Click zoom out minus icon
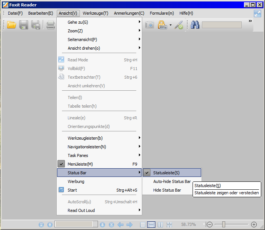This screenshot has height=230, width=265. pos(209,225)
